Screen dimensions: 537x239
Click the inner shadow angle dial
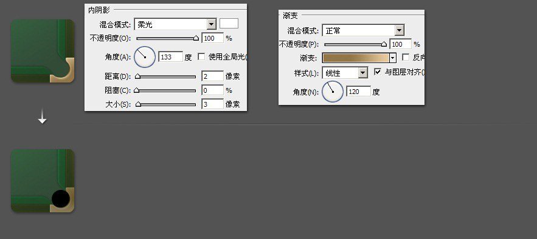coord(145,57)
